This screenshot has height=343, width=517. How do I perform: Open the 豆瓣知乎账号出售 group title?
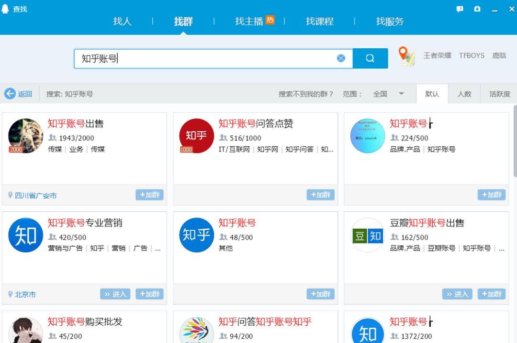[x=427, y=223]
